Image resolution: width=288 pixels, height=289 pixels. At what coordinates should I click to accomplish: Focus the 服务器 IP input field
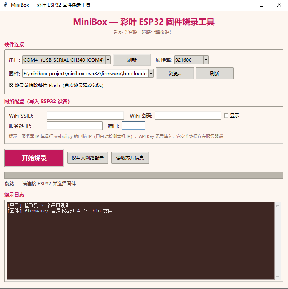[x=75, y=126]
